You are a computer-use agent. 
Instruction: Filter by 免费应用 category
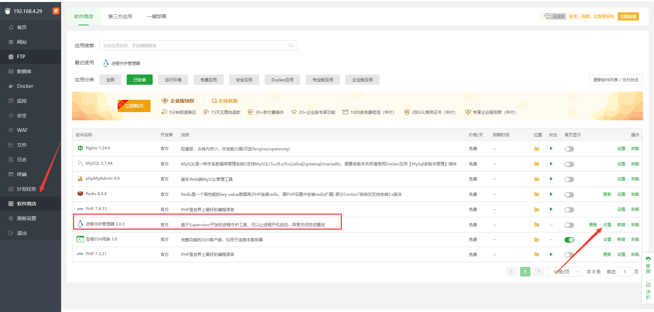click(x=209, y=80)
